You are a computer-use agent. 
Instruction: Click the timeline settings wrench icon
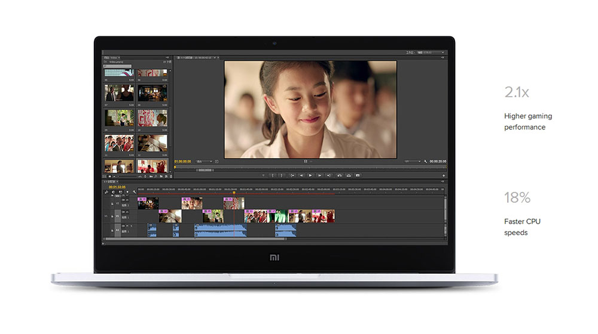click(x=134, y=191)
